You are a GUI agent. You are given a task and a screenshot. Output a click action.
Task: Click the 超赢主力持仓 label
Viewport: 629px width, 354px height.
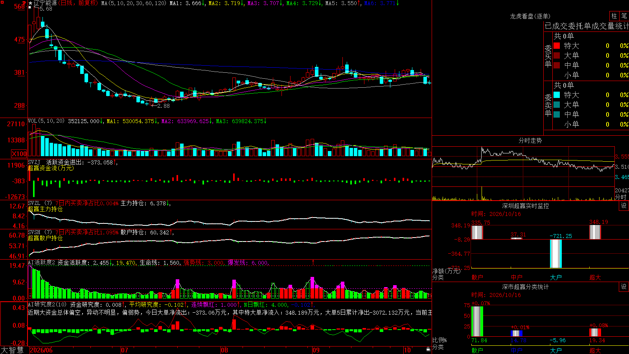45,209
